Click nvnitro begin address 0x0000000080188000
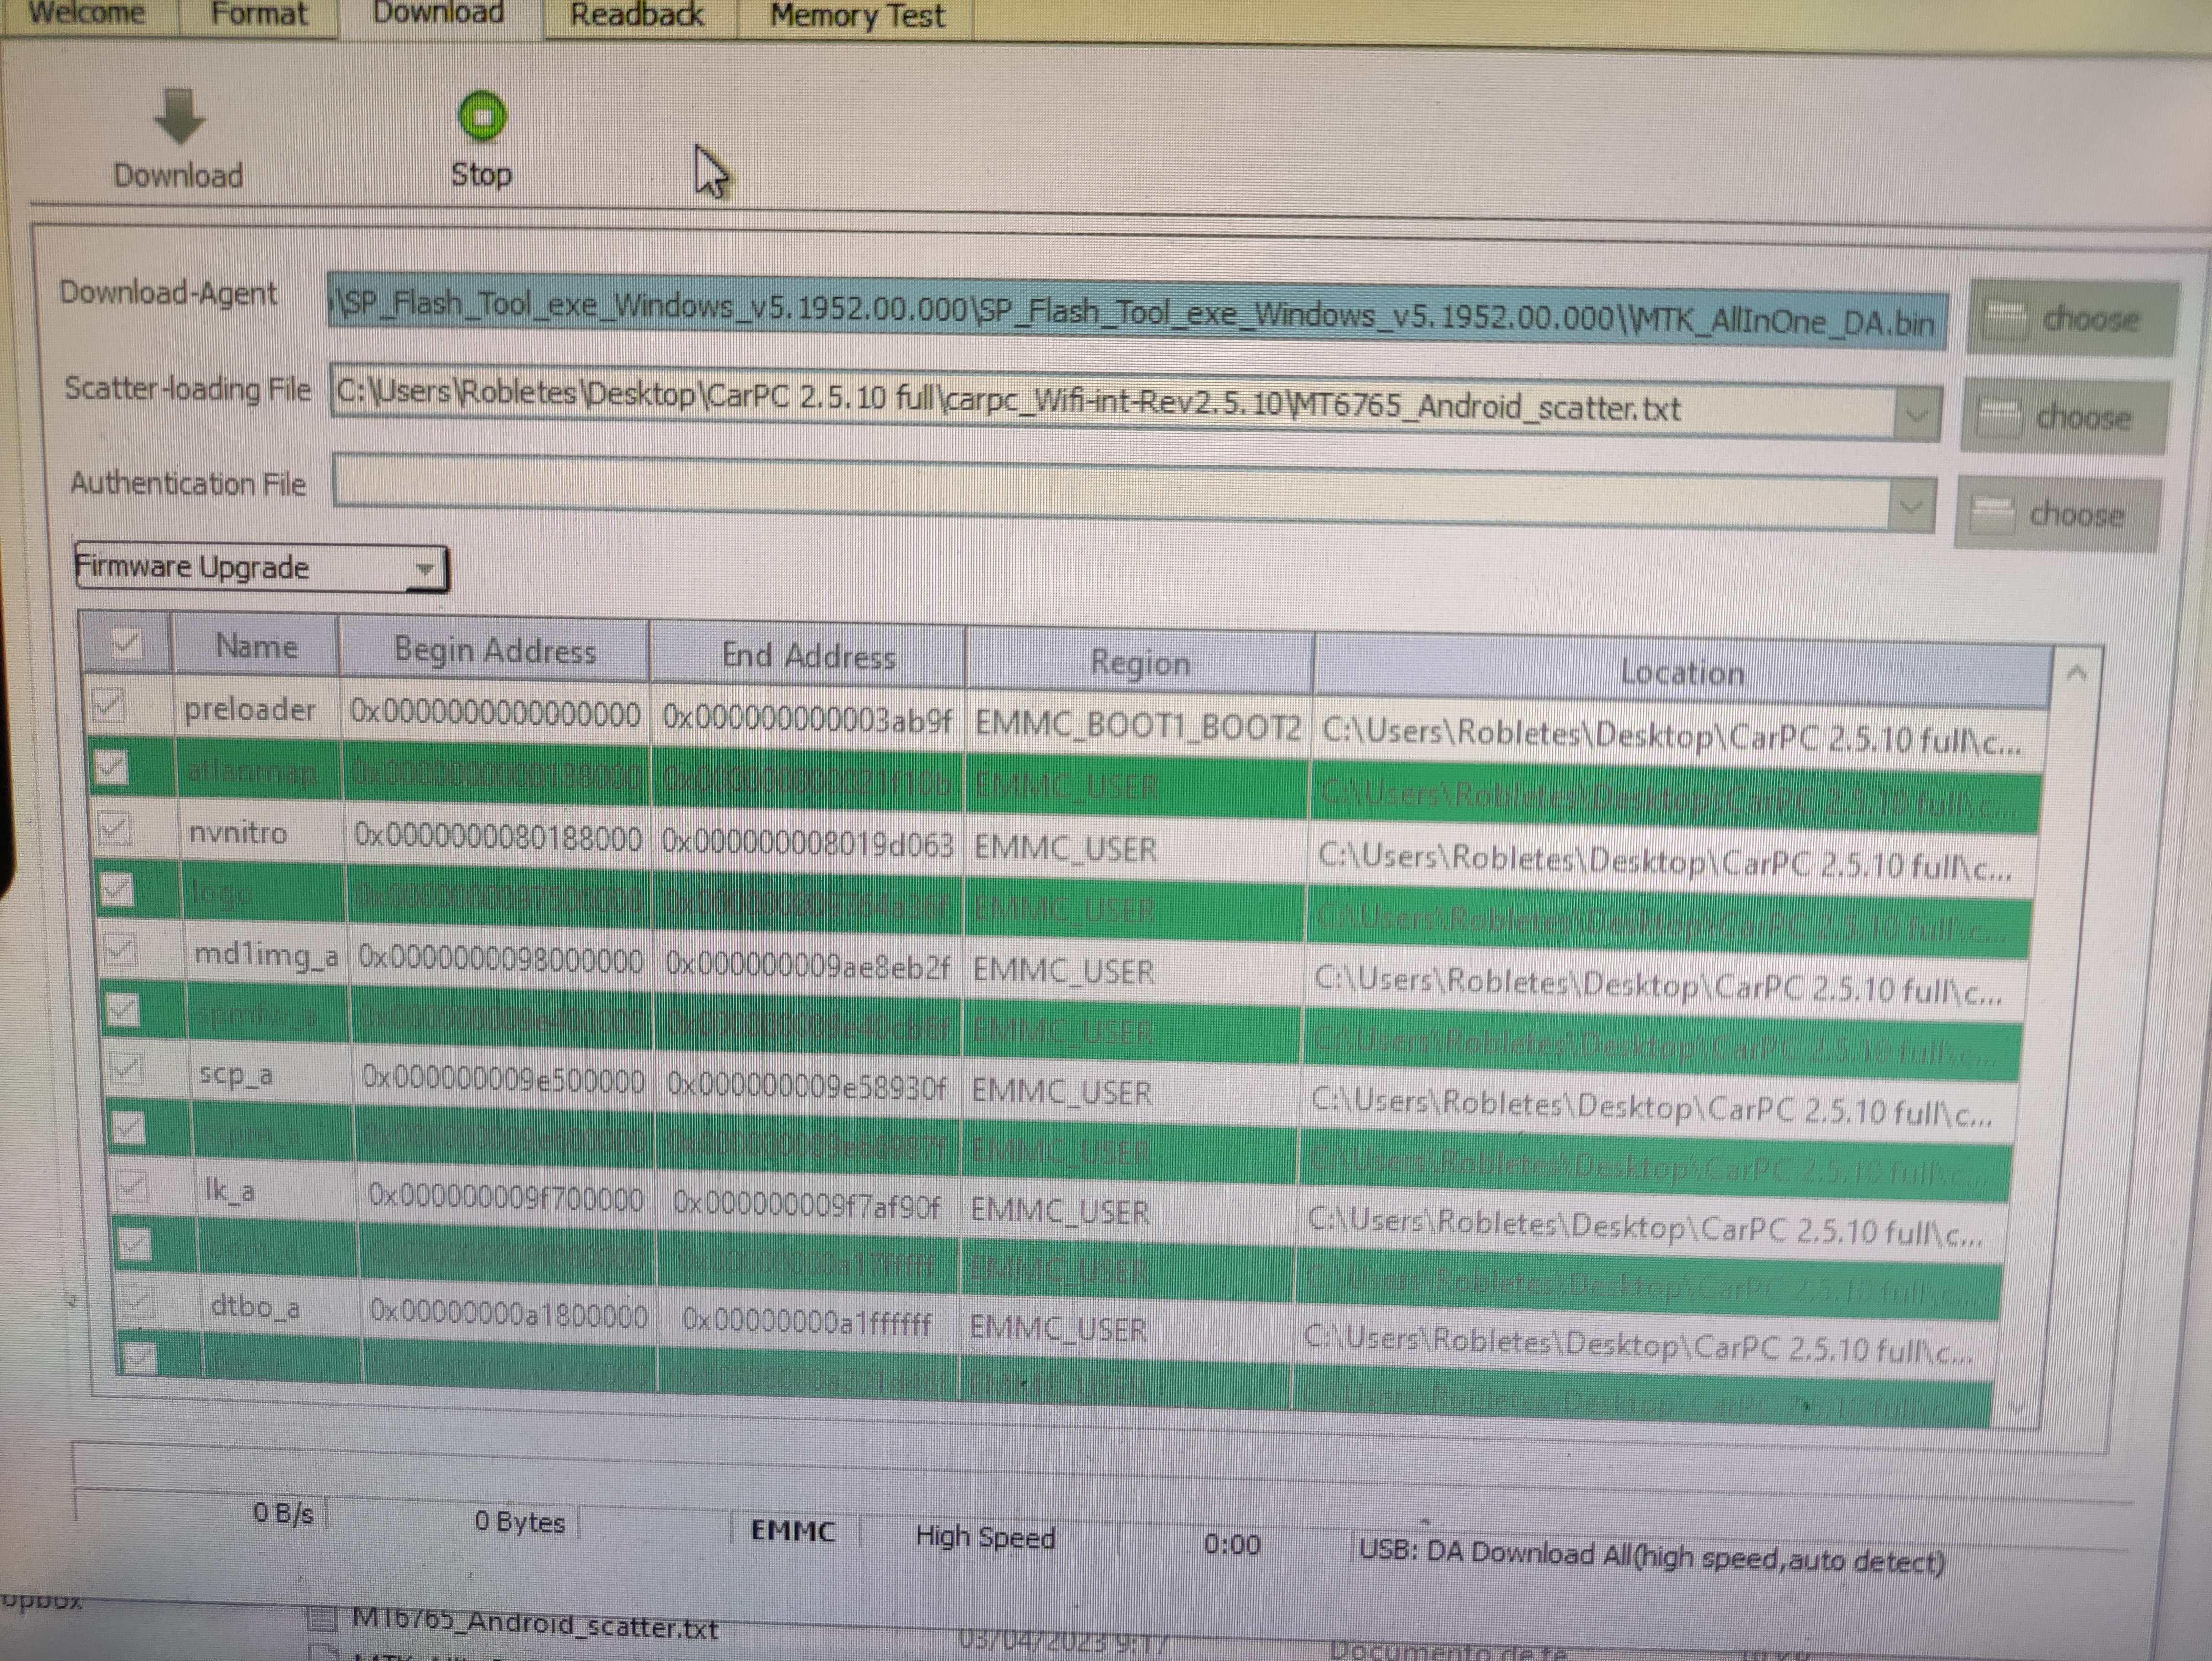This screenshot has width=2212, height=1661. [x=498, y=837]
